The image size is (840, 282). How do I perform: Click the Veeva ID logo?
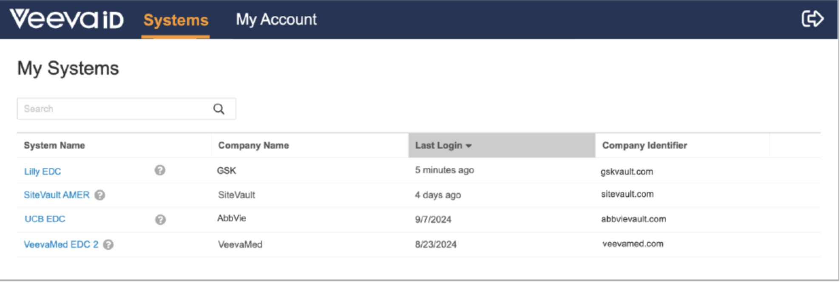coord(67,20)
